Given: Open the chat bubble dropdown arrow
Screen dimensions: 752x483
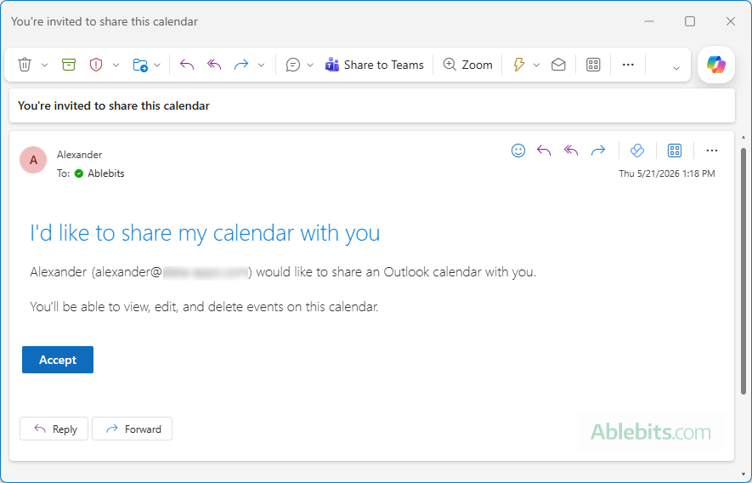Looking at the screenshot, I should (x=310, y=65).
